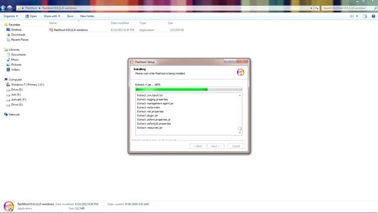Sort by Type column header
The image size is (378, 213).
pyautogui.click(x=143, y=23)
